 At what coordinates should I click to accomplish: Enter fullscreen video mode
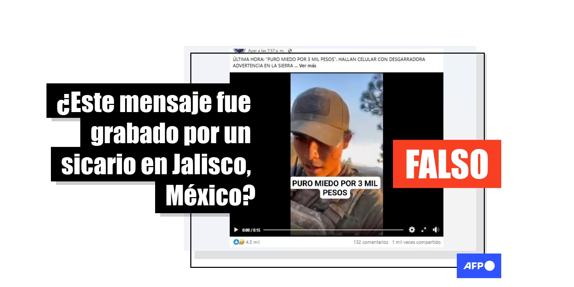coord(424,230)
